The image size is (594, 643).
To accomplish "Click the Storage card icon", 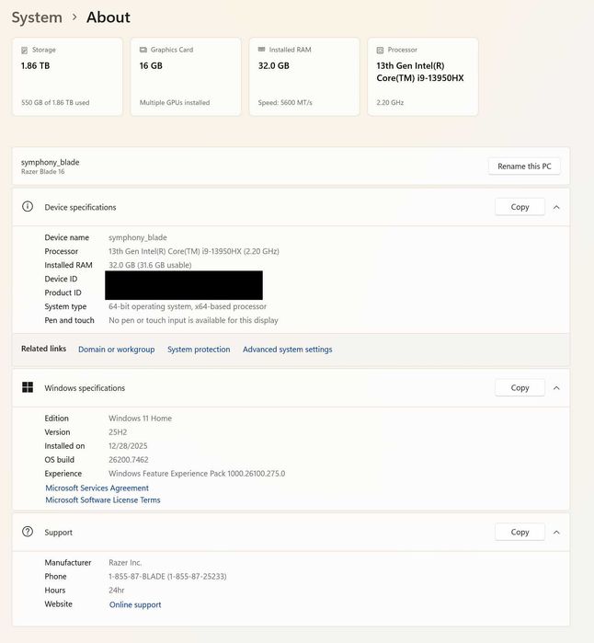I will click(x=24, y=50).
